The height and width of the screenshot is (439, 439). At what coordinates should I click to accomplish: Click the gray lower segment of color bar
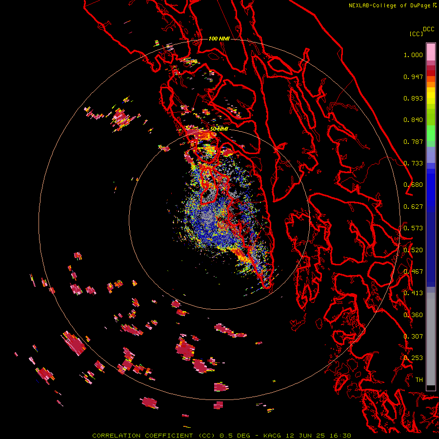click(431, 339)
